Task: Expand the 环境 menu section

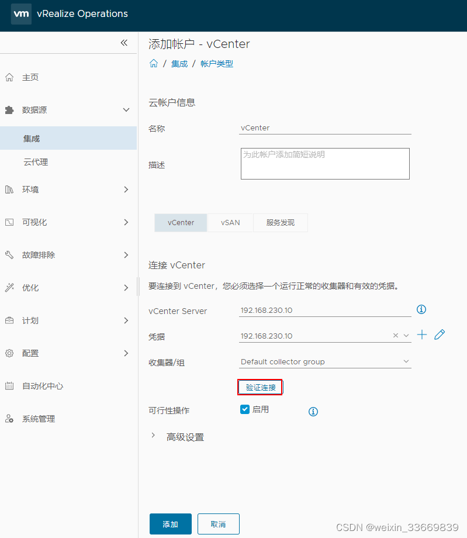Action: [126, 189]
